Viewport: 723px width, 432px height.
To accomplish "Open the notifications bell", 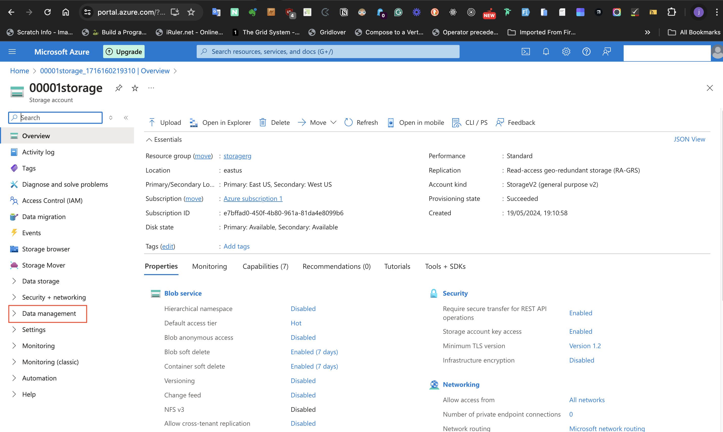I will (546, 52).
